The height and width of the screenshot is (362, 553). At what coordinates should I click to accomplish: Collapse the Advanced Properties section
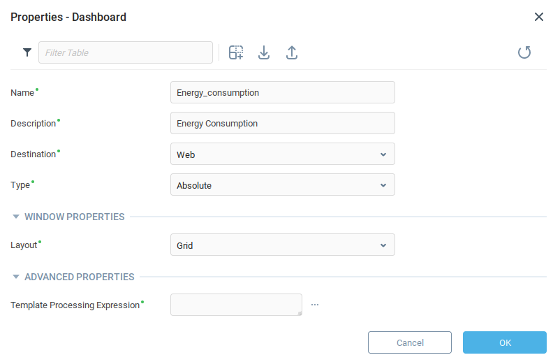pos(16,277)
